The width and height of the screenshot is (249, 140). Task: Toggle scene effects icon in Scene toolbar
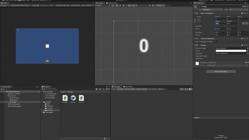point(124,5)
